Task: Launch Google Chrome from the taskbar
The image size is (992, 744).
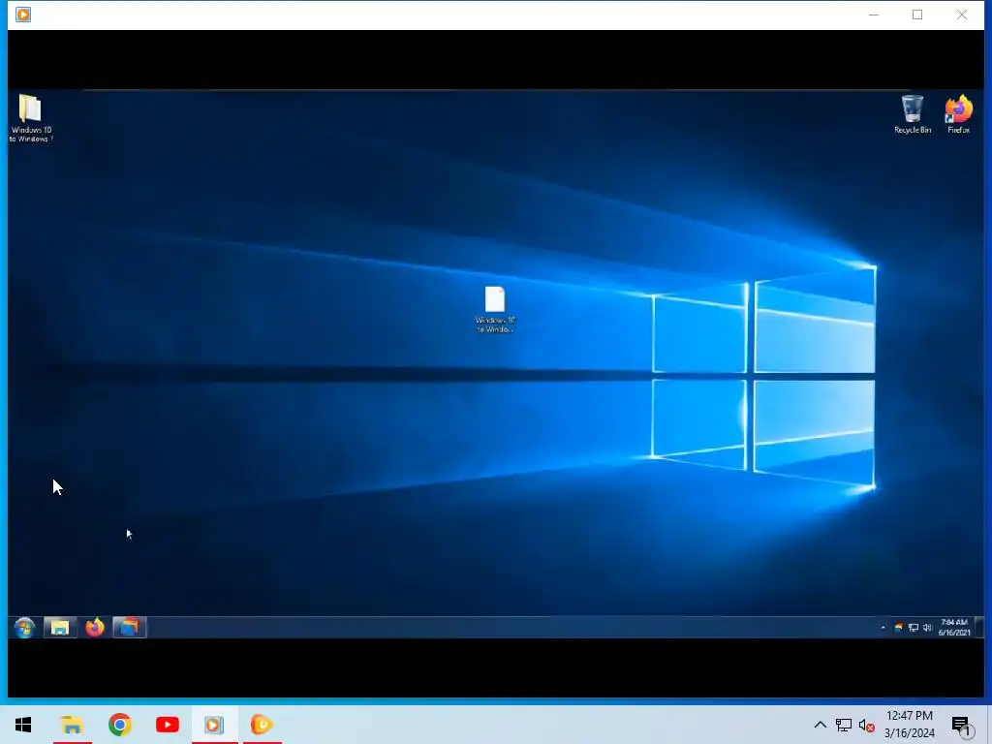Action: coord(119,725)
